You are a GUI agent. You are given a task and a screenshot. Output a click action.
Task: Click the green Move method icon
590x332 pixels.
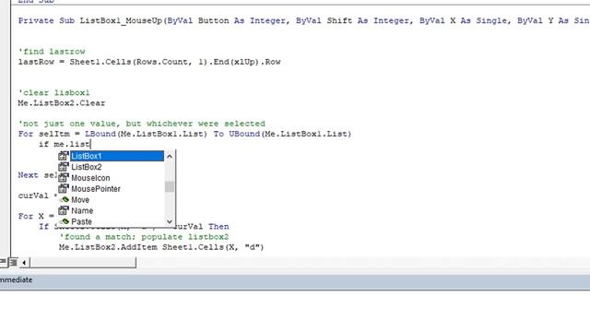tap(65, 199)
